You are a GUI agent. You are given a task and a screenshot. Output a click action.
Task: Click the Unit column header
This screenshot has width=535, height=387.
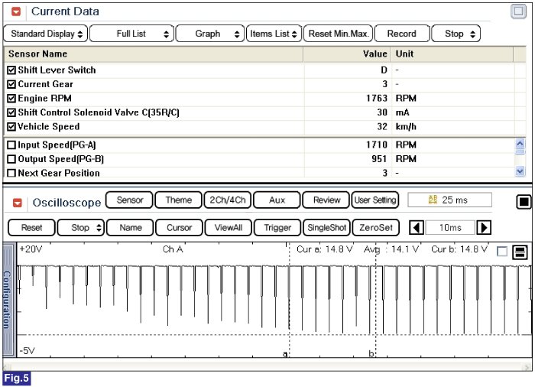coord(452,54)
